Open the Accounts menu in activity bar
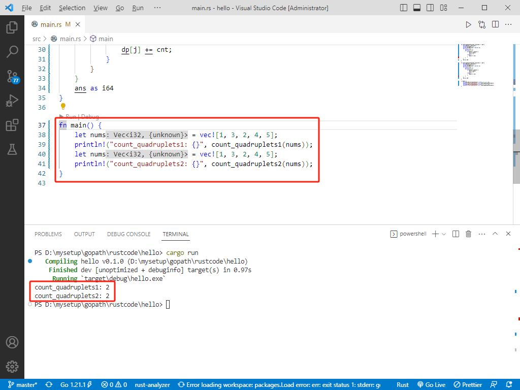The width and height of the screenshot is (520, 390). [12, 342]
